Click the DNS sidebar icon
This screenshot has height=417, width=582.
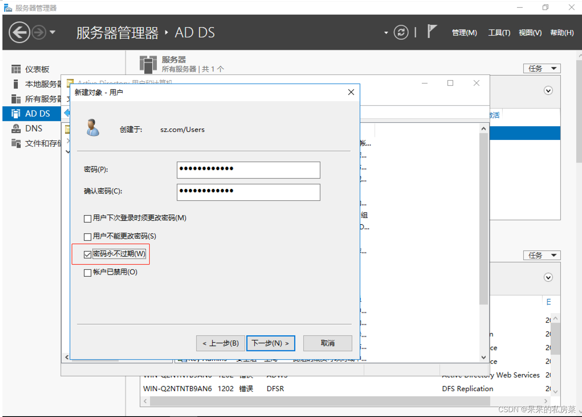(16, 129)
